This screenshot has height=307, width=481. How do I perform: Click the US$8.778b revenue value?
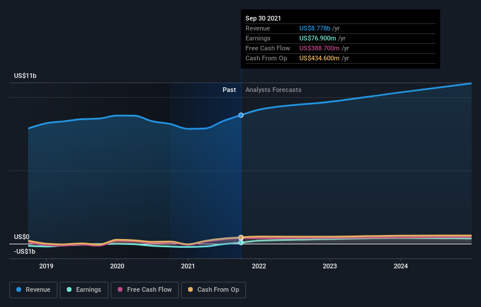pyautogui.click(x=315, y=28)
